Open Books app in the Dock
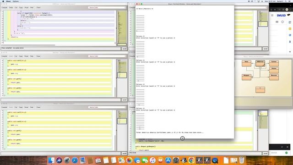This screenshot has width=293, height=165. pos(160,160)
